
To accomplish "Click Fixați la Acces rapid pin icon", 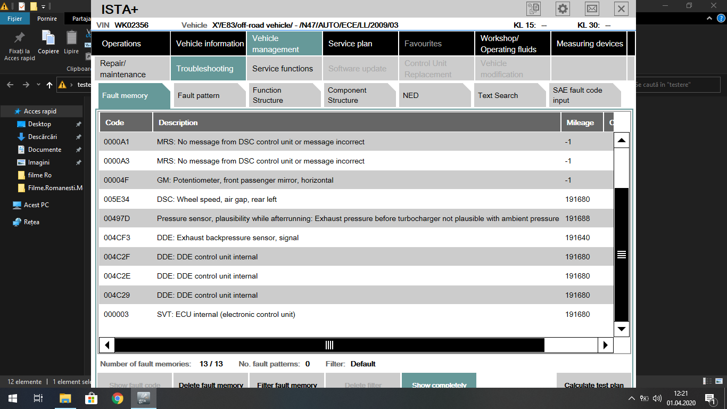I will tap(20, 38).
